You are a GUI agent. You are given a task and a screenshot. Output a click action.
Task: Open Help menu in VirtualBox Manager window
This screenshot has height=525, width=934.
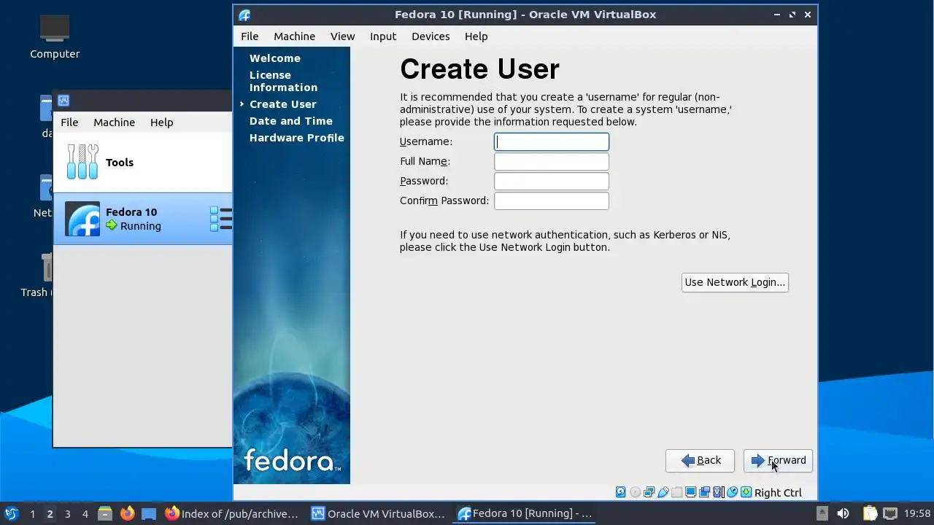[x=161, y=122]
